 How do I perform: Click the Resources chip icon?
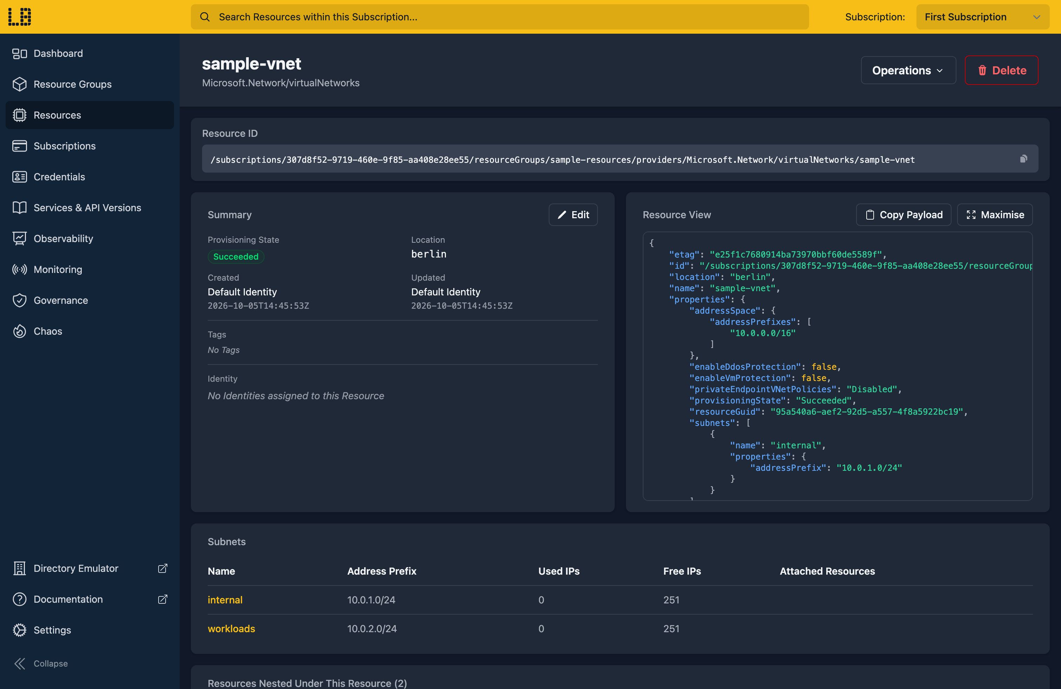[20, 115]
